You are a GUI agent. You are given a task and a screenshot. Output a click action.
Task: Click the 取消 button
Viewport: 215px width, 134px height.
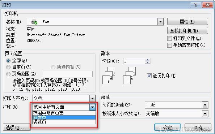tap(198, 127)
